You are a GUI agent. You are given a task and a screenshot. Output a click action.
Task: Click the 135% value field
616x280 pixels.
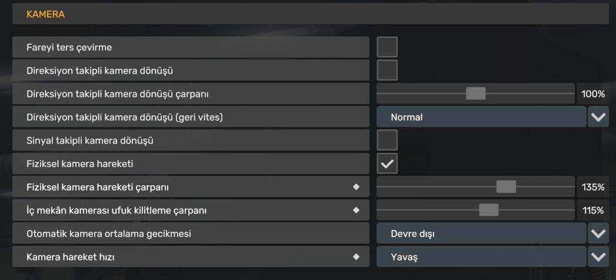coord(593,187)
